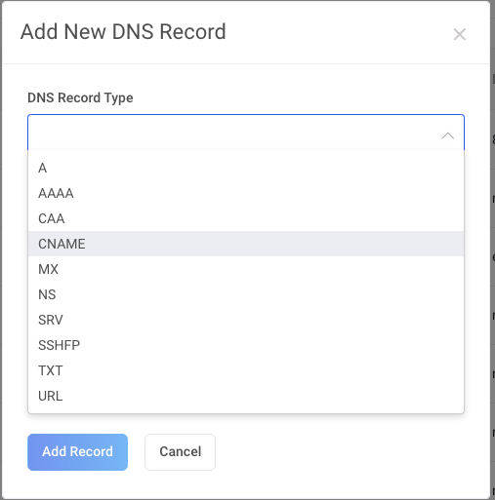Select TXT in the record list
Screen dimensions: 495x500
pyautogui.click(x=246, y=370)
